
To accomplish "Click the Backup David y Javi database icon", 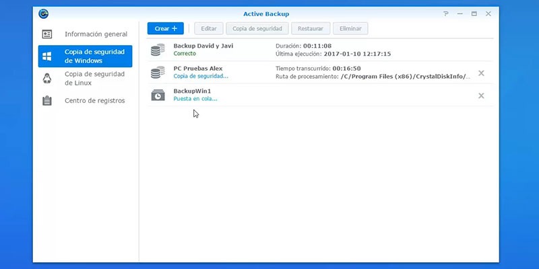I will tap(158, 50).
